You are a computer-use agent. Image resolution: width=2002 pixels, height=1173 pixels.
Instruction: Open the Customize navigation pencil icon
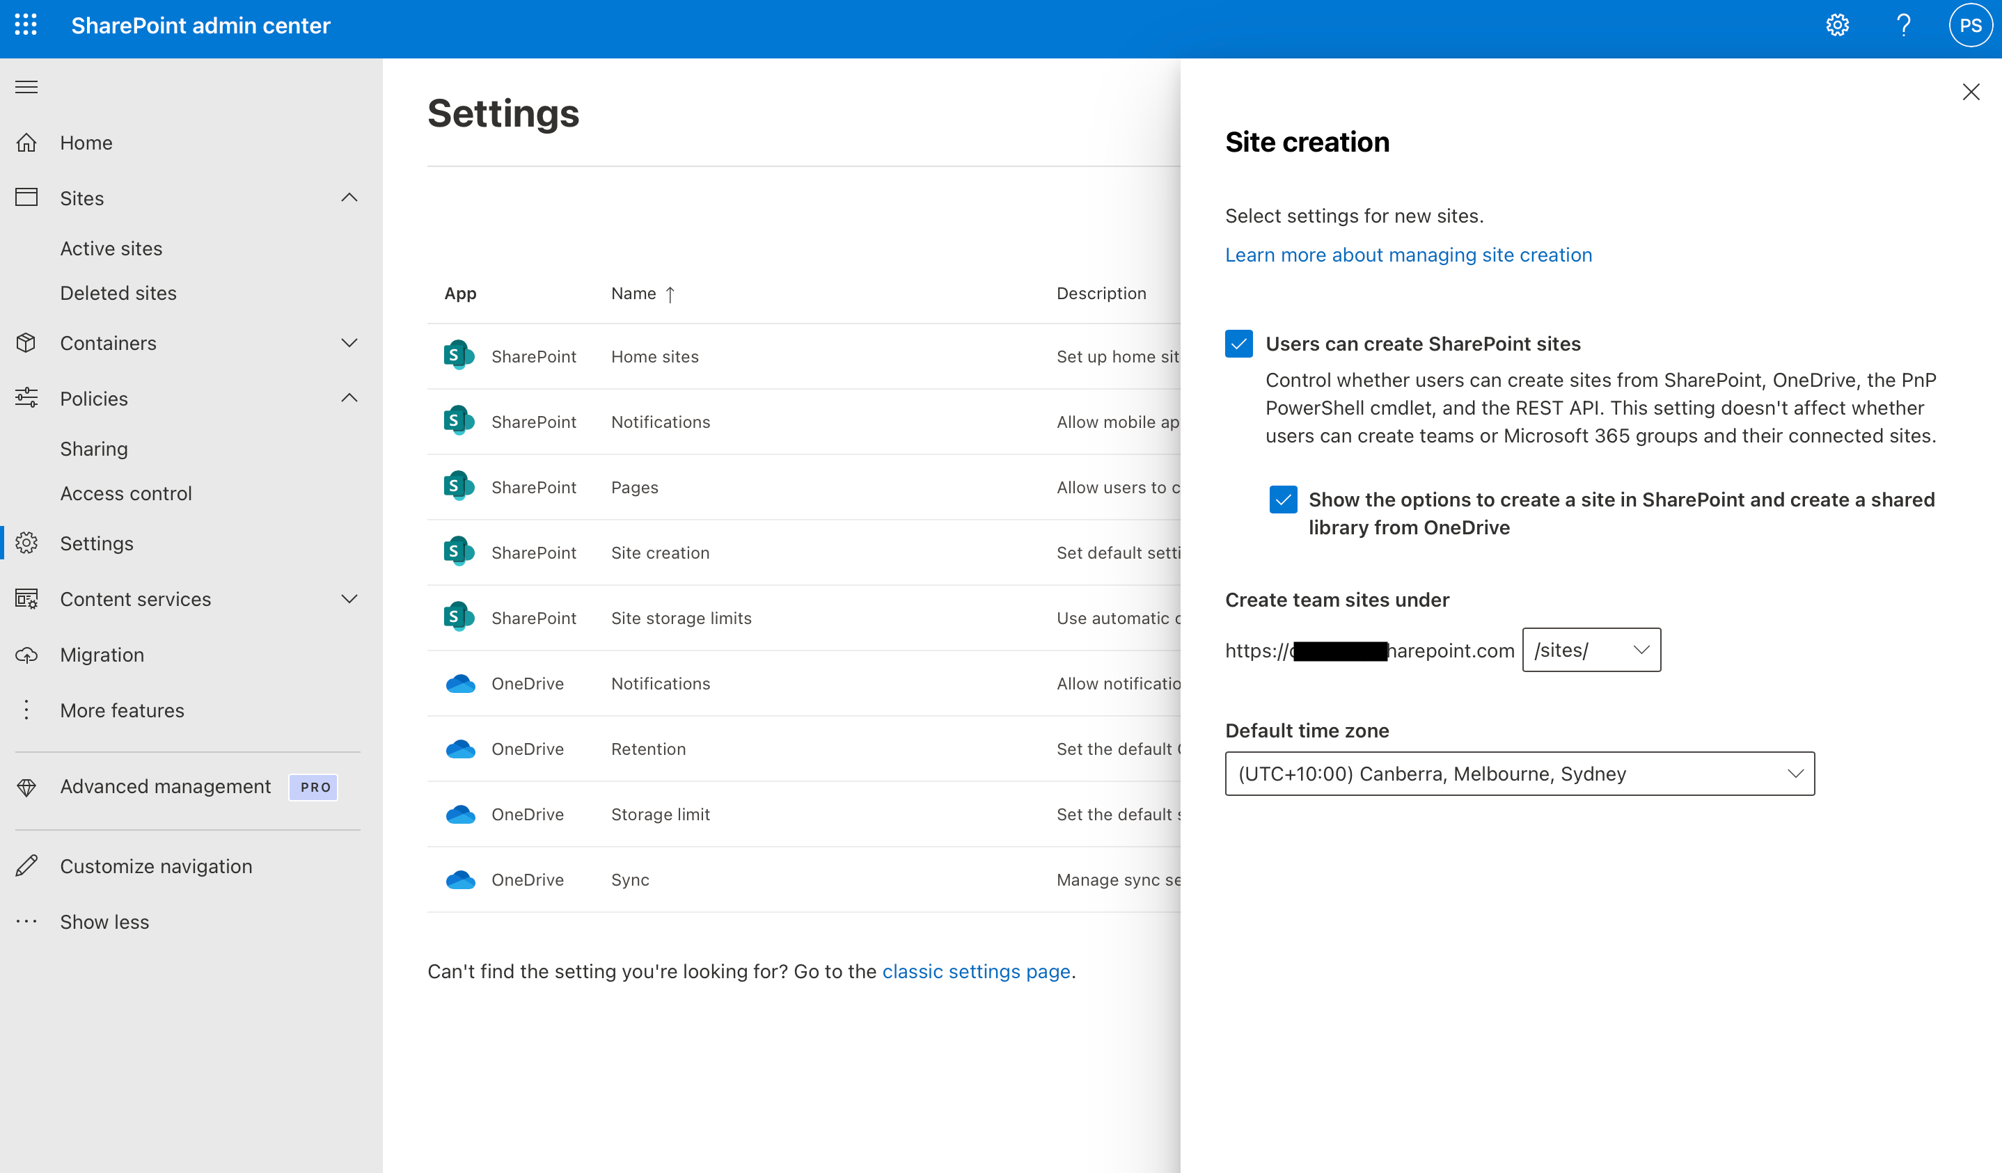(26, 865)
